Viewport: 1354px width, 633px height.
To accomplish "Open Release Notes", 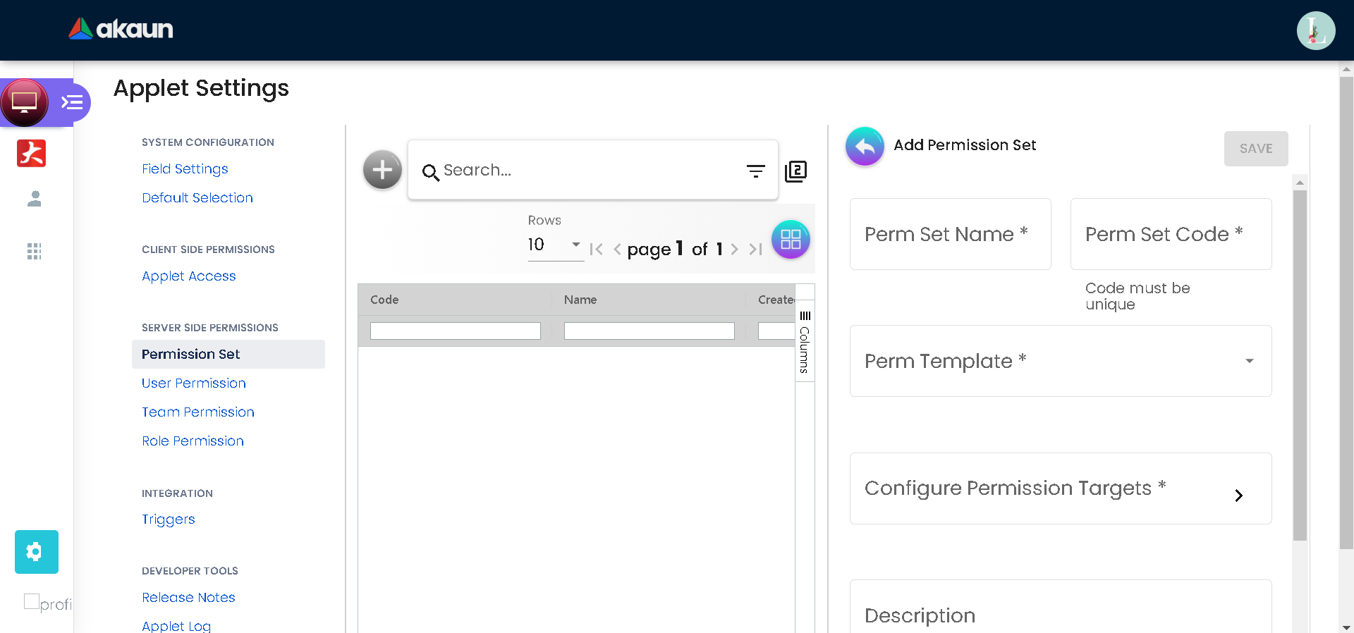I will [x=188, y=598].
